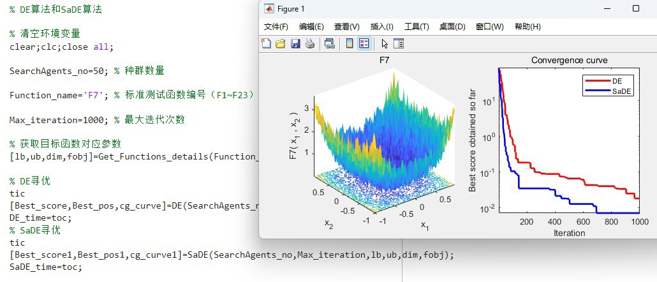Open the 插入(I) menu
Image resolution: width=657 pixels, height=282 pixels.
[381, 27]
